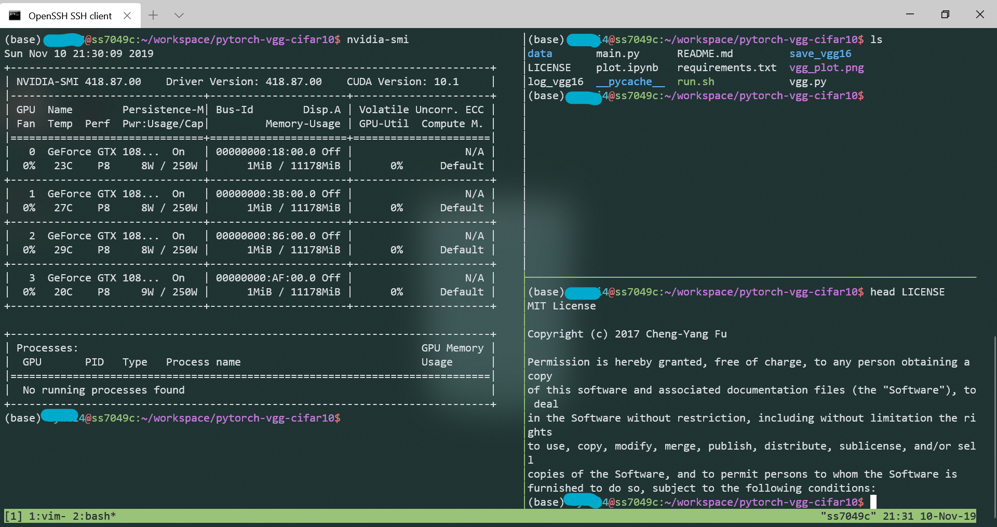Screen dimensions: 997x527
Task: Click the 23C temperature of GPU 0
Action: click(63, 166)
